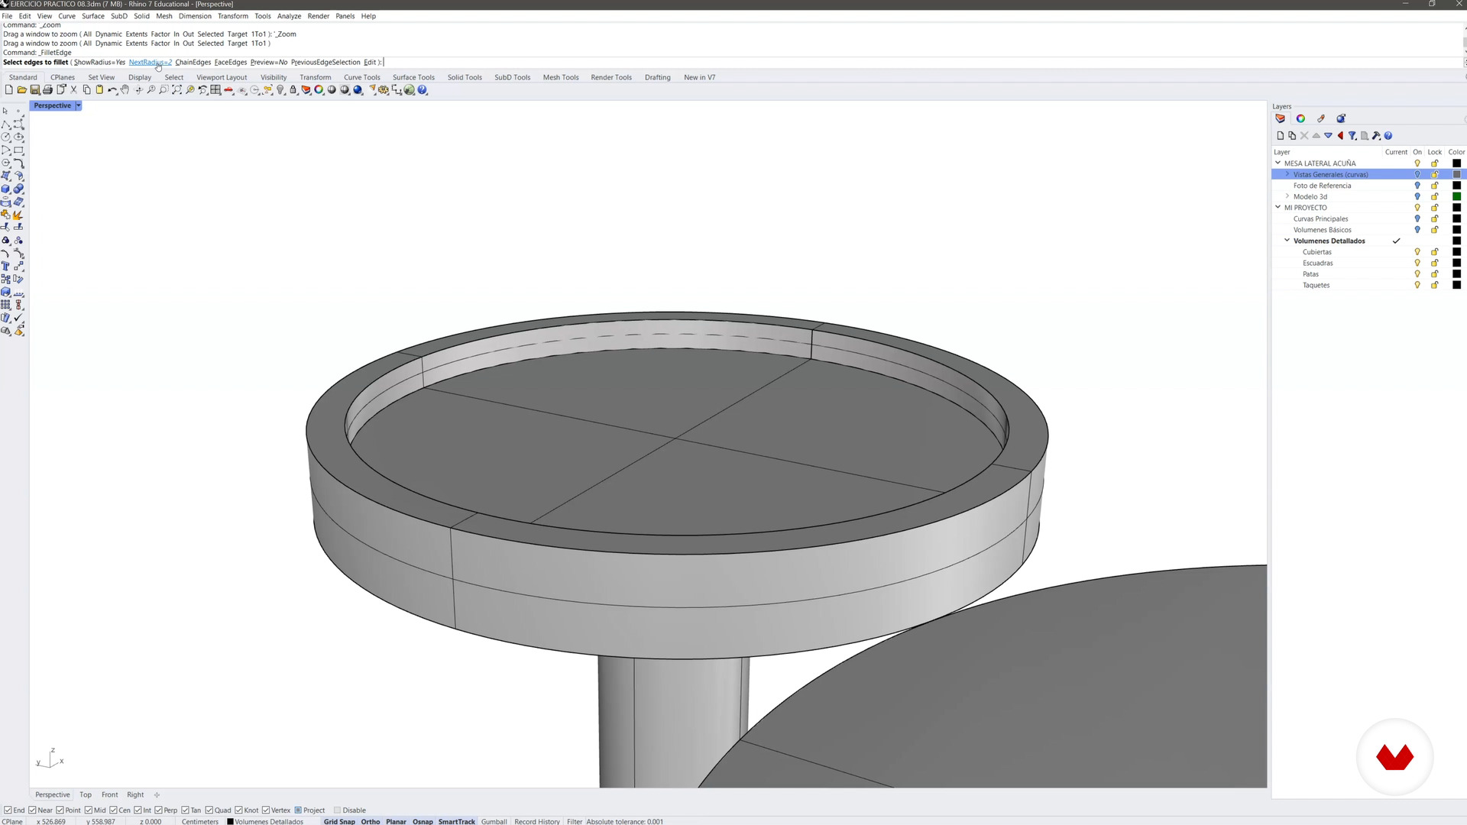Screen dimensions: 1467x825
Task: Switch to the Top viewport tab
Action: (86, 794)
